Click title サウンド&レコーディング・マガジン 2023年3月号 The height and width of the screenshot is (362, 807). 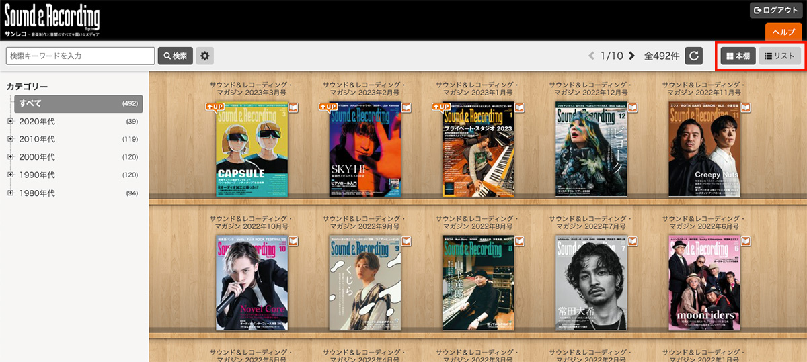pyautogui.click(x=252, y=89)
